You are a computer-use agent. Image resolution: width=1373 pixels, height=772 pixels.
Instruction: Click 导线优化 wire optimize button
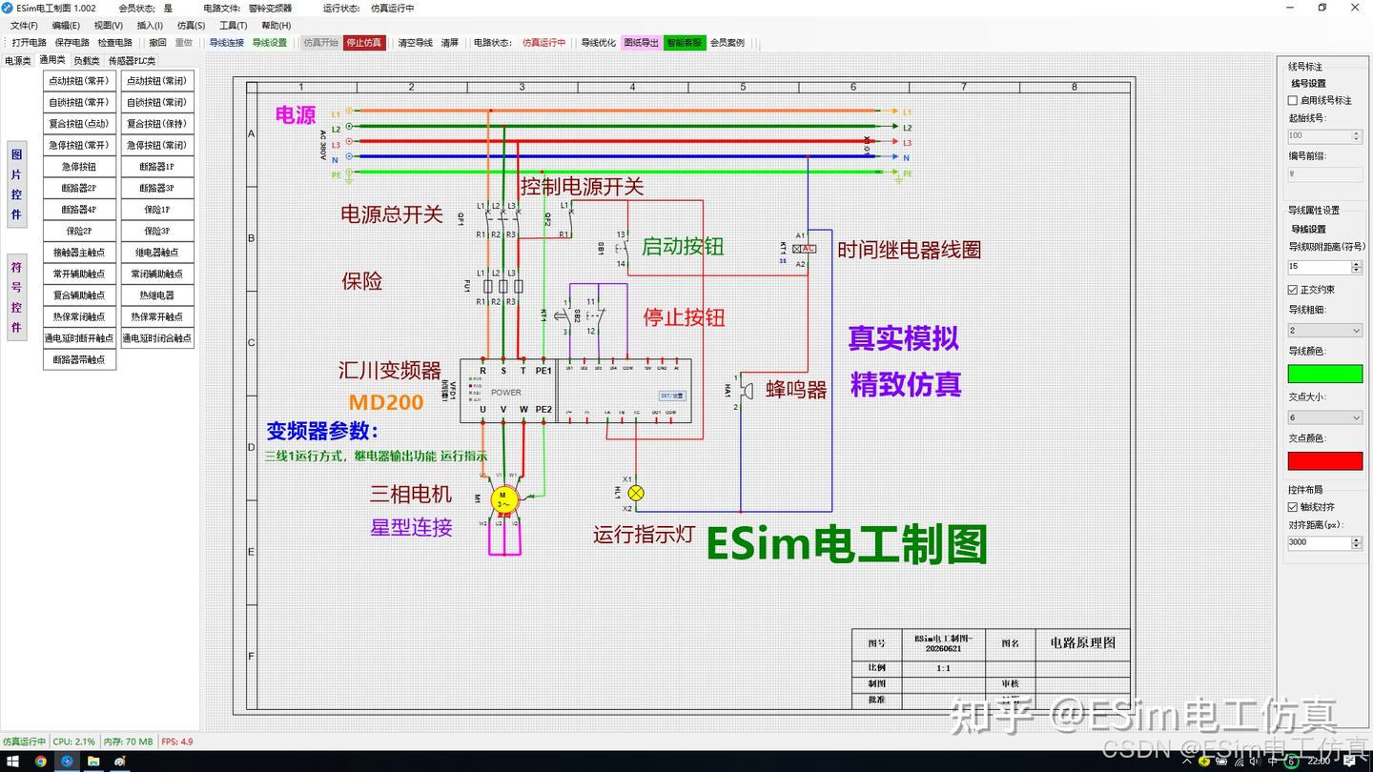[x=599, y=43]
